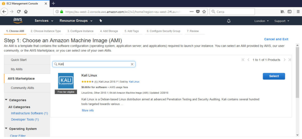Image resolution: width=302 pixels, height=139 pixels.
Task: Click the Cerca browser search box
Action: pos(232,12)
